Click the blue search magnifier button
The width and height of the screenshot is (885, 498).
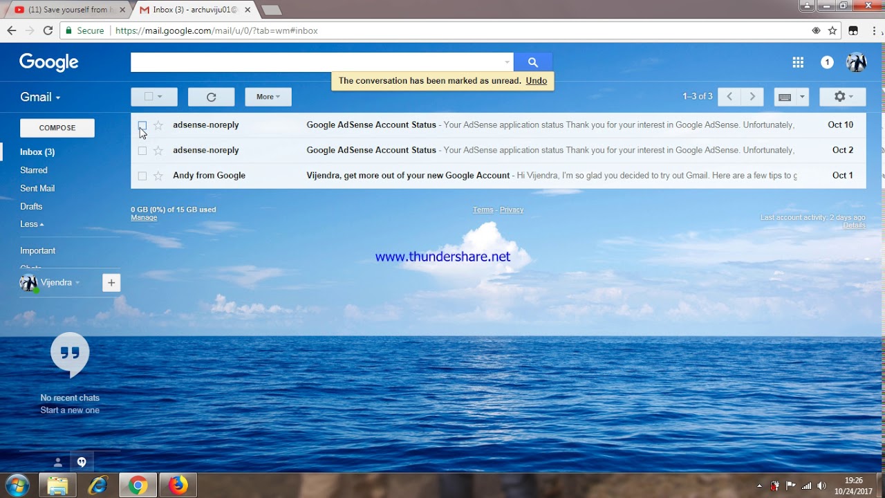point(532,62)
